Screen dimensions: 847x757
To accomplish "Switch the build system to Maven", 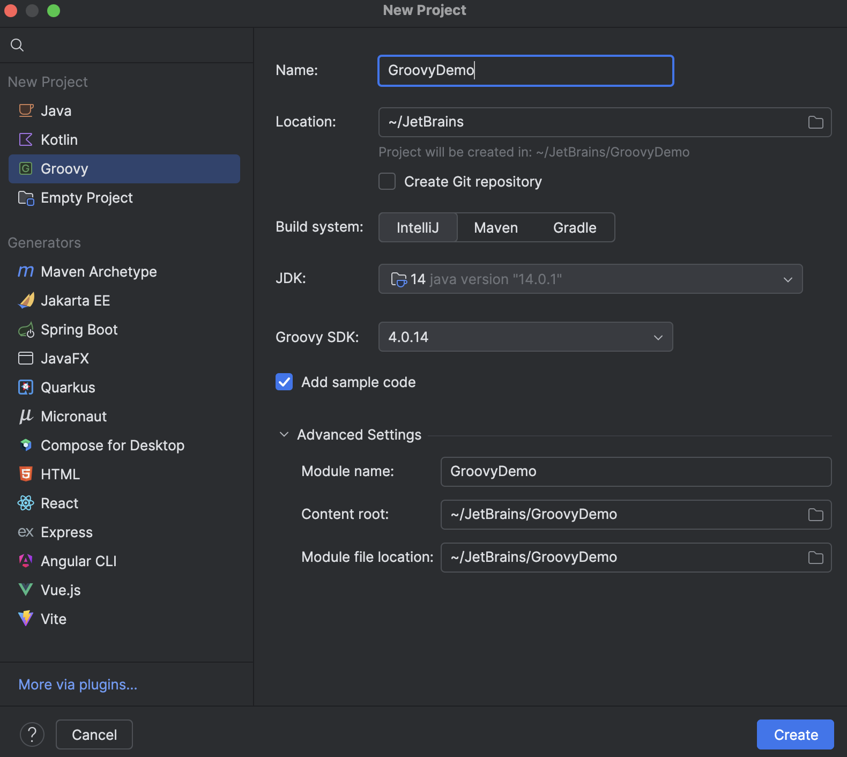I will 496,228.
